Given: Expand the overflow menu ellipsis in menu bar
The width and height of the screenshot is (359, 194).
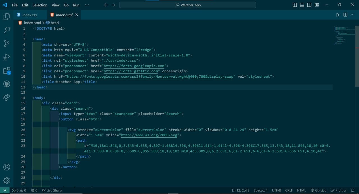Looking at the screenshot, I should pyautogui.click(x=87, y=5).
